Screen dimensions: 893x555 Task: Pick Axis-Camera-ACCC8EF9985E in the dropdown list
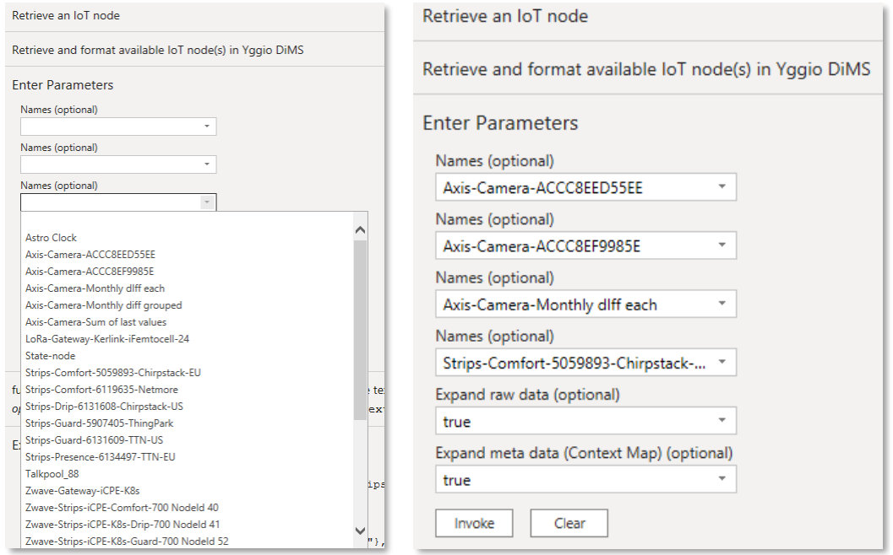coord(90,272)
